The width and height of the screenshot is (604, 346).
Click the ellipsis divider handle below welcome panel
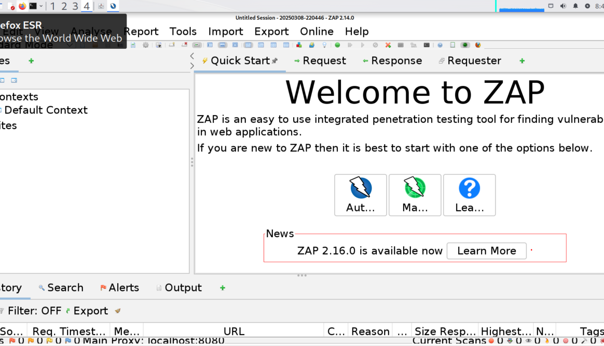tap(302, 275)
